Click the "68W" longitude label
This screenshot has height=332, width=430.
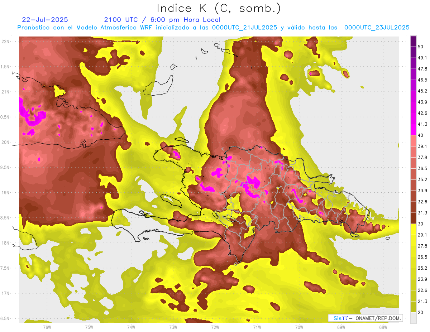pos(383,327)
